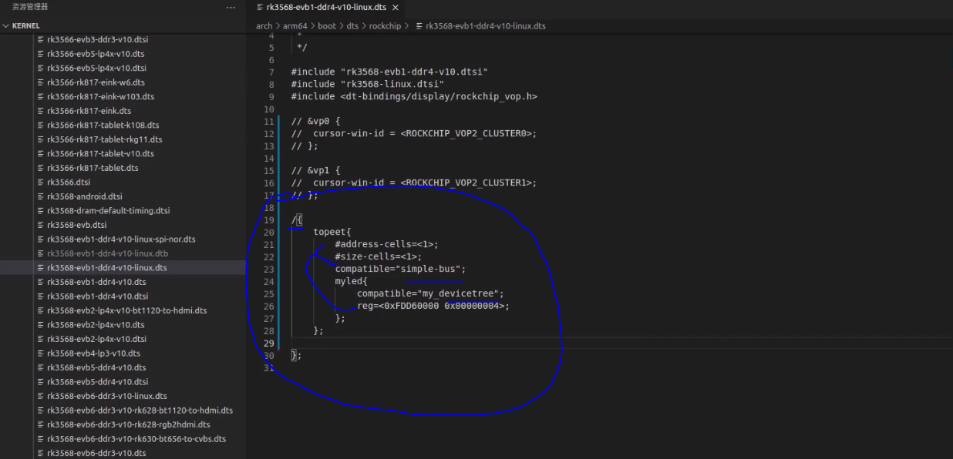Place cursor on '#include "rk3568-linux.dtsi"' line

367,84
